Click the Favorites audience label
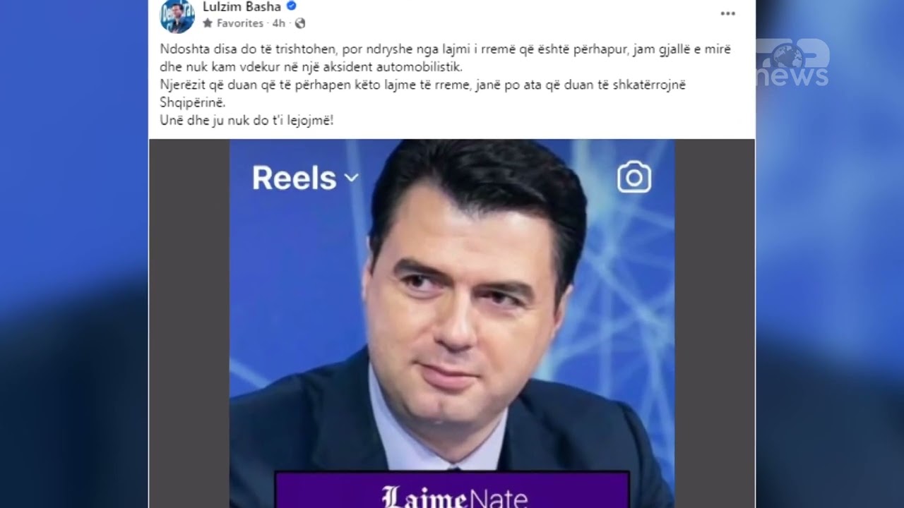This screenshot has width=904, height=508. click(x=239, y=23)
